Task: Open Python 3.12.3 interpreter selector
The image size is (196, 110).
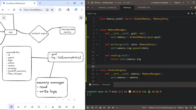Action: coord(162,108)
